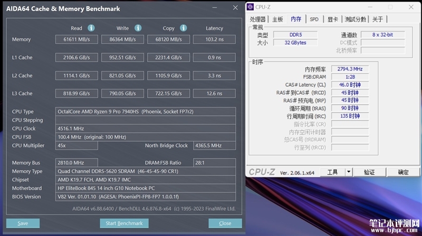Screen dimensions: 422x236
Task: Click the CPU FSB value 100.4 MHz
Action: pyautogui.click(x=146, y=137)
